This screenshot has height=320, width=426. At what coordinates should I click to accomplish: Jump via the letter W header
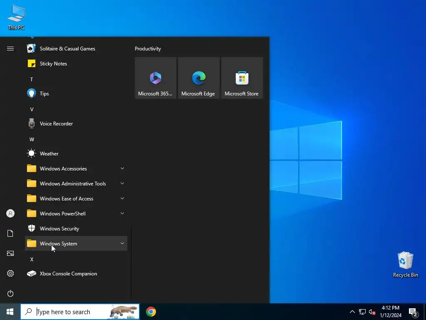pyautogui.click(x=32, y=139)
